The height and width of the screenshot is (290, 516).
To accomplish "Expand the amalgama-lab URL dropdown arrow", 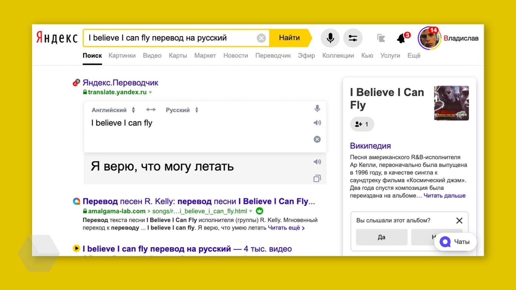I will [x=251, y=211].
